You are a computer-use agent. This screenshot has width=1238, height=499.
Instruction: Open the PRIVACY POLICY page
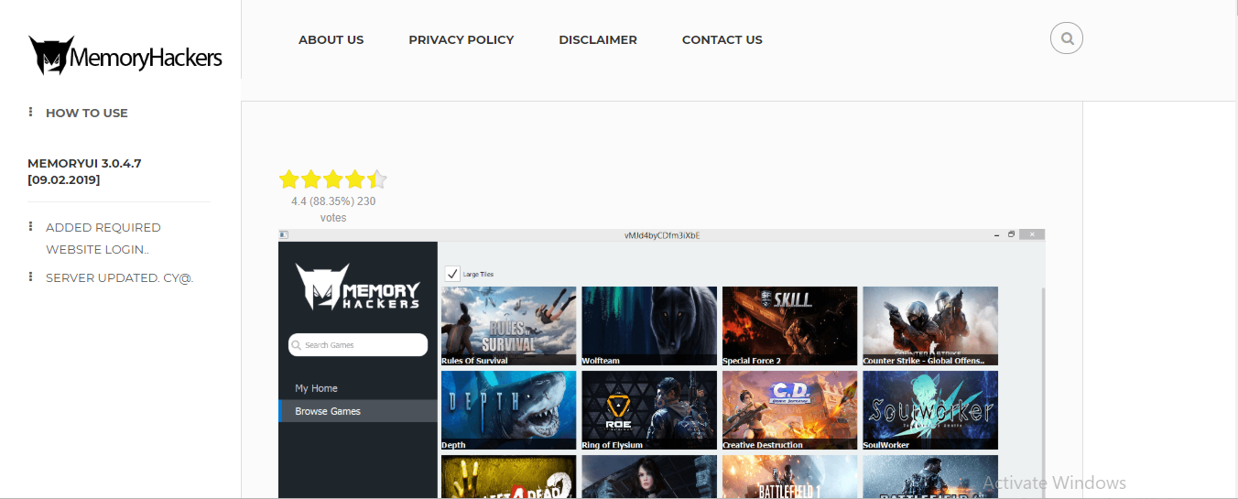coord(462,39)
